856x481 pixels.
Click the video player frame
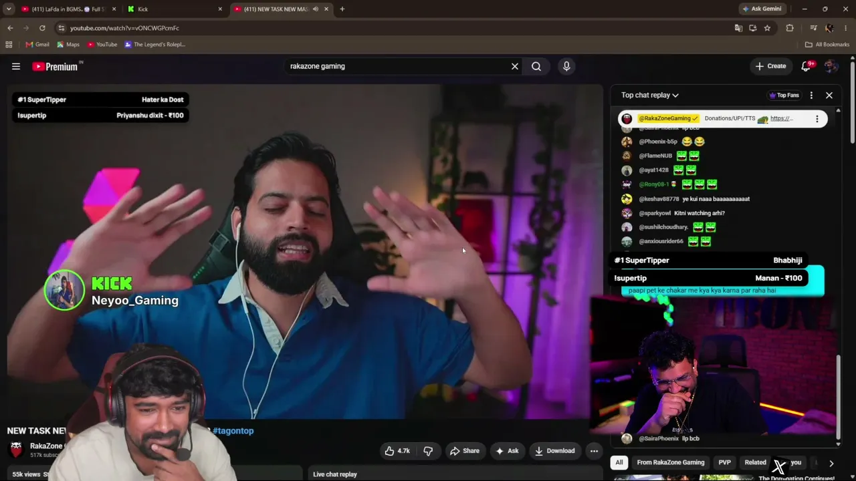pyautogui.click(x=304, y=251)
